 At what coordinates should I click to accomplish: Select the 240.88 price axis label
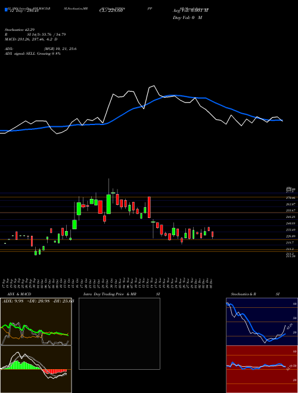point(290,223)
